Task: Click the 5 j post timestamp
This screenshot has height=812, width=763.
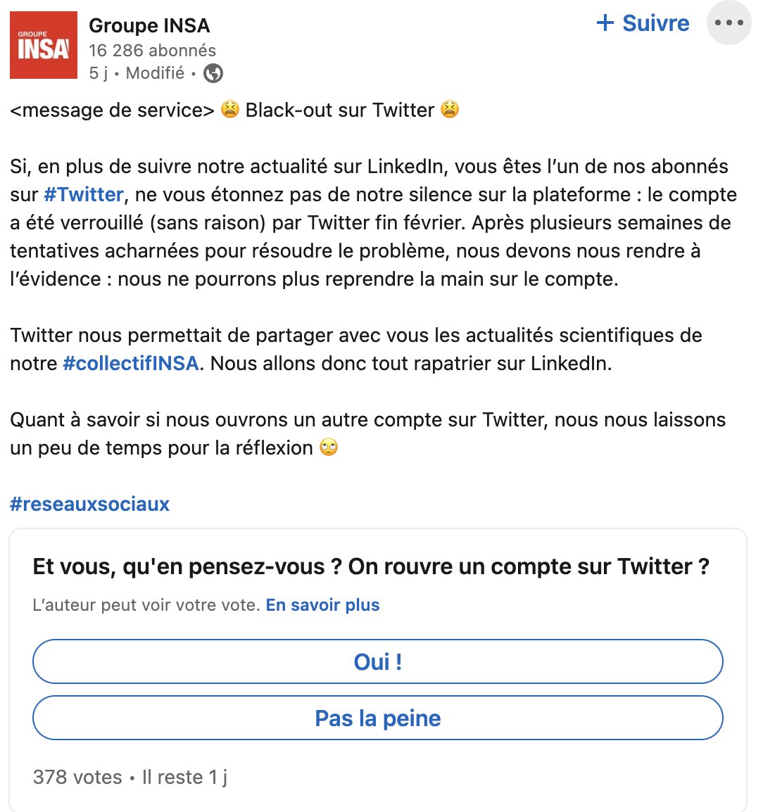Action: (99, 73)
